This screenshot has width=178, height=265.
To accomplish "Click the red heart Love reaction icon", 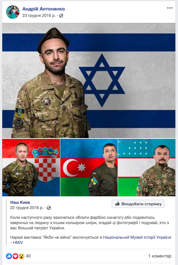I will (x=15, y=256).
